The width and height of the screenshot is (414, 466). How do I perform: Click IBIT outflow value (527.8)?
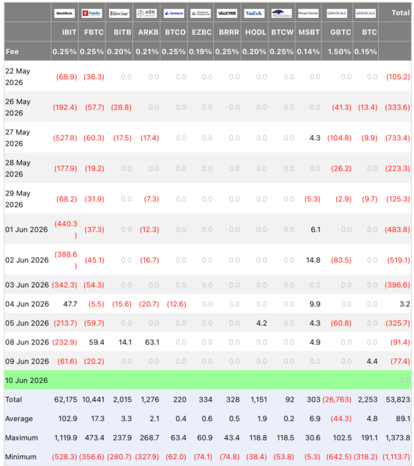coord(65,138)
